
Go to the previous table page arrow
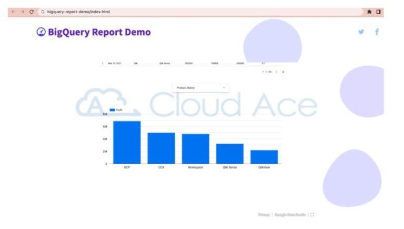point(277,72)
